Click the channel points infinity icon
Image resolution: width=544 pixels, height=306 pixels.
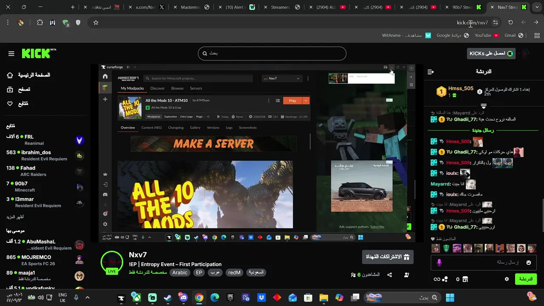click(437, 279)
